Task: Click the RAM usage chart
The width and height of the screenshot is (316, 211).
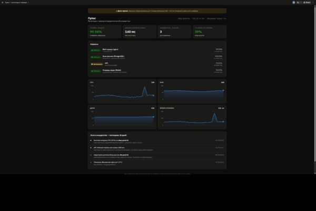Action: [x=192, y=91]
